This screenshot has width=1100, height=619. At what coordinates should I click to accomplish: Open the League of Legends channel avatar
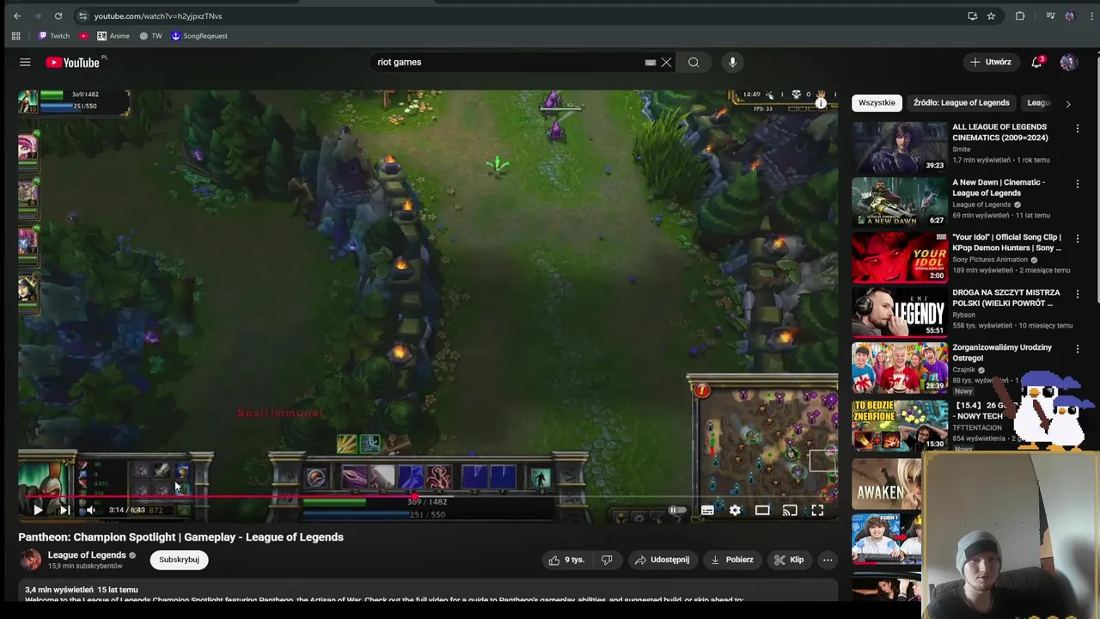click(30, 560)
